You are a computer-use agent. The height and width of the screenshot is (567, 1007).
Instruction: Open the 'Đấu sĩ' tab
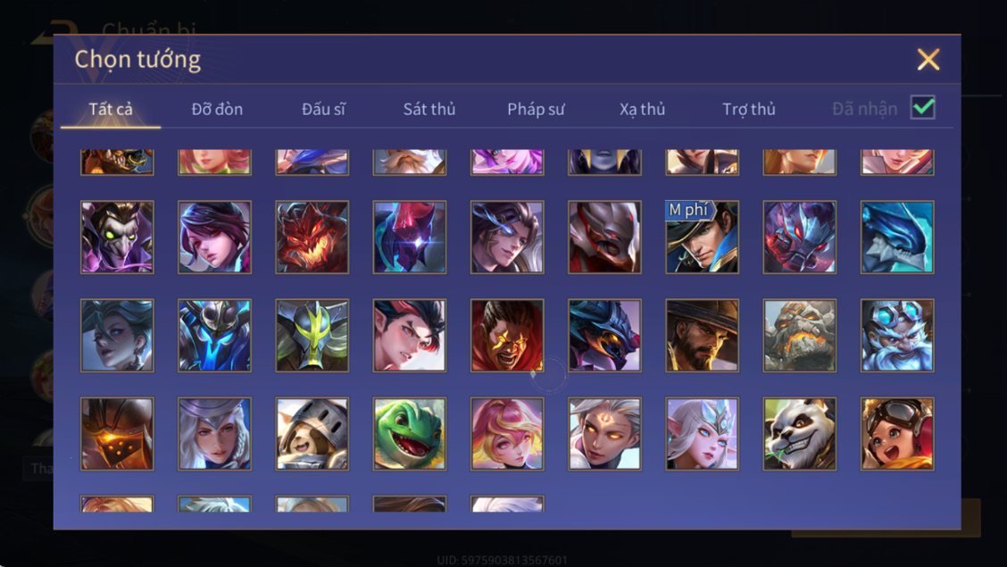(324, 109)
